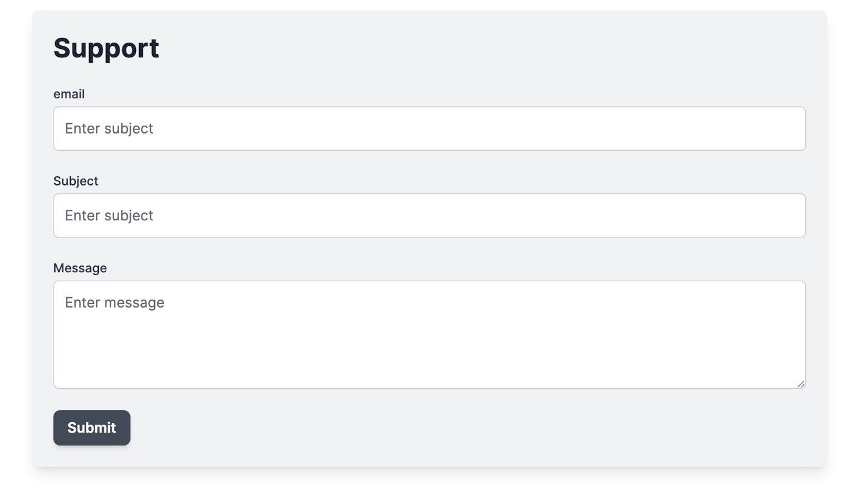Click the Submit button

pos(91,428)
